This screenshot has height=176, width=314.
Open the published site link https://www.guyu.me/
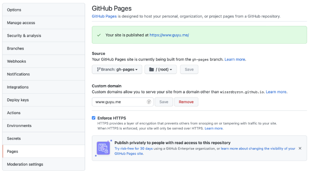tap(169, 35)
